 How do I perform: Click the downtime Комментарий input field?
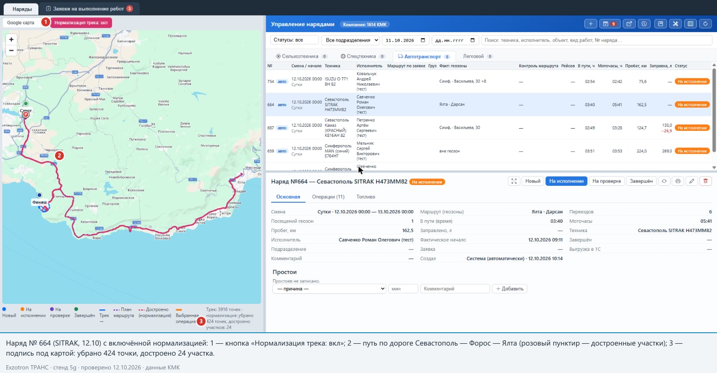[455, 289]
